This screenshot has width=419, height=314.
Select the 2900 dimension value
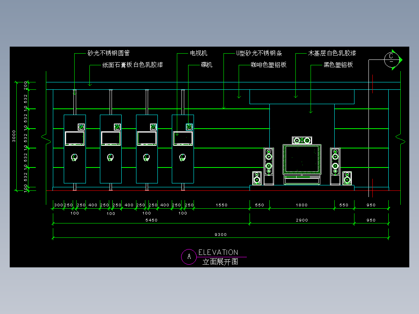(x=302, y=220)
